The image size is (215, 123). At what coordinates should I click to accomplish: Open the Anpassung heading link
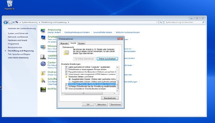(54, 30)
